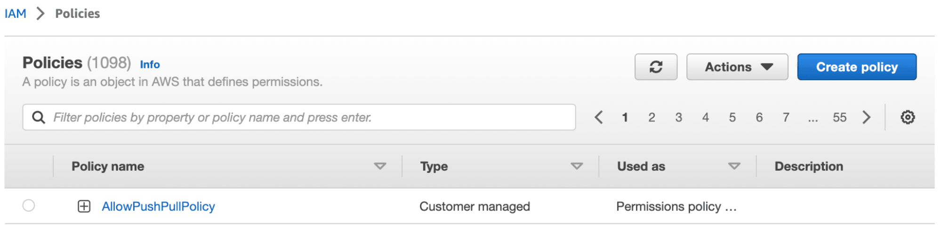Expand AllowPushPullPolicy with plus icon

click(84, 206)
